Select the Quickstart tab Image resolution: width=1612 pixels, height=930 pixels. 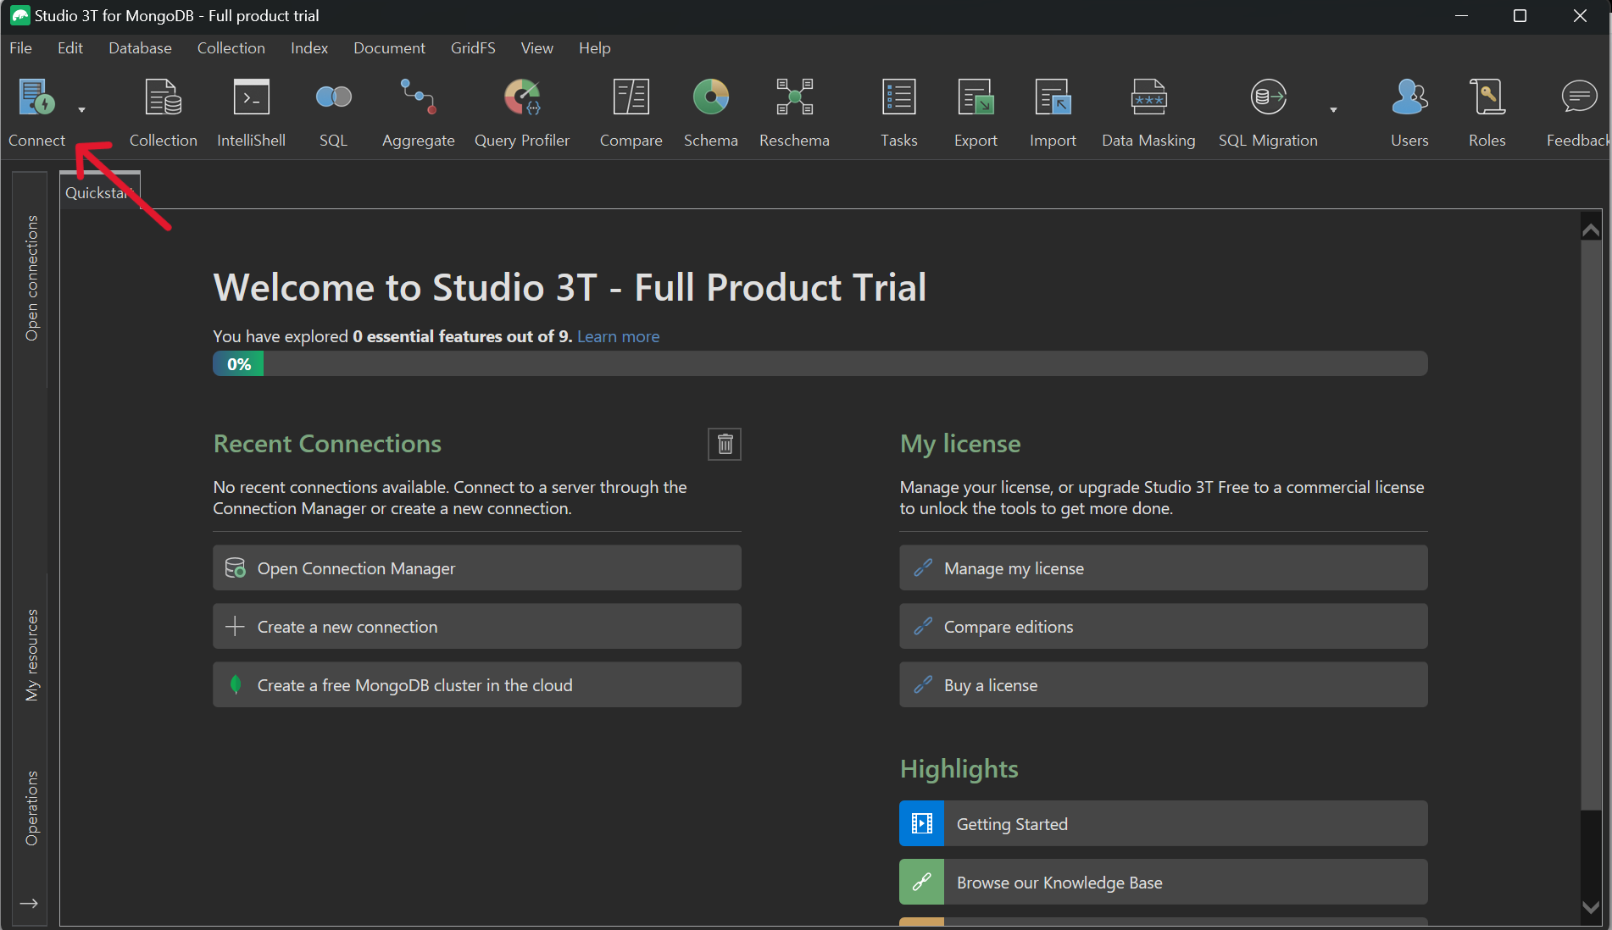pyautogui.click(x=99, y=192)
